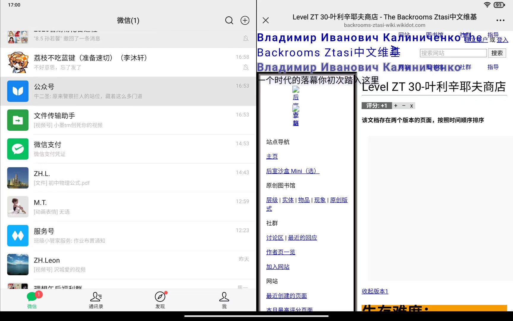This screenshot has height=321, width=513.
Task: Switch to the 通讯录 contacts tab
Action: (96, 300)
